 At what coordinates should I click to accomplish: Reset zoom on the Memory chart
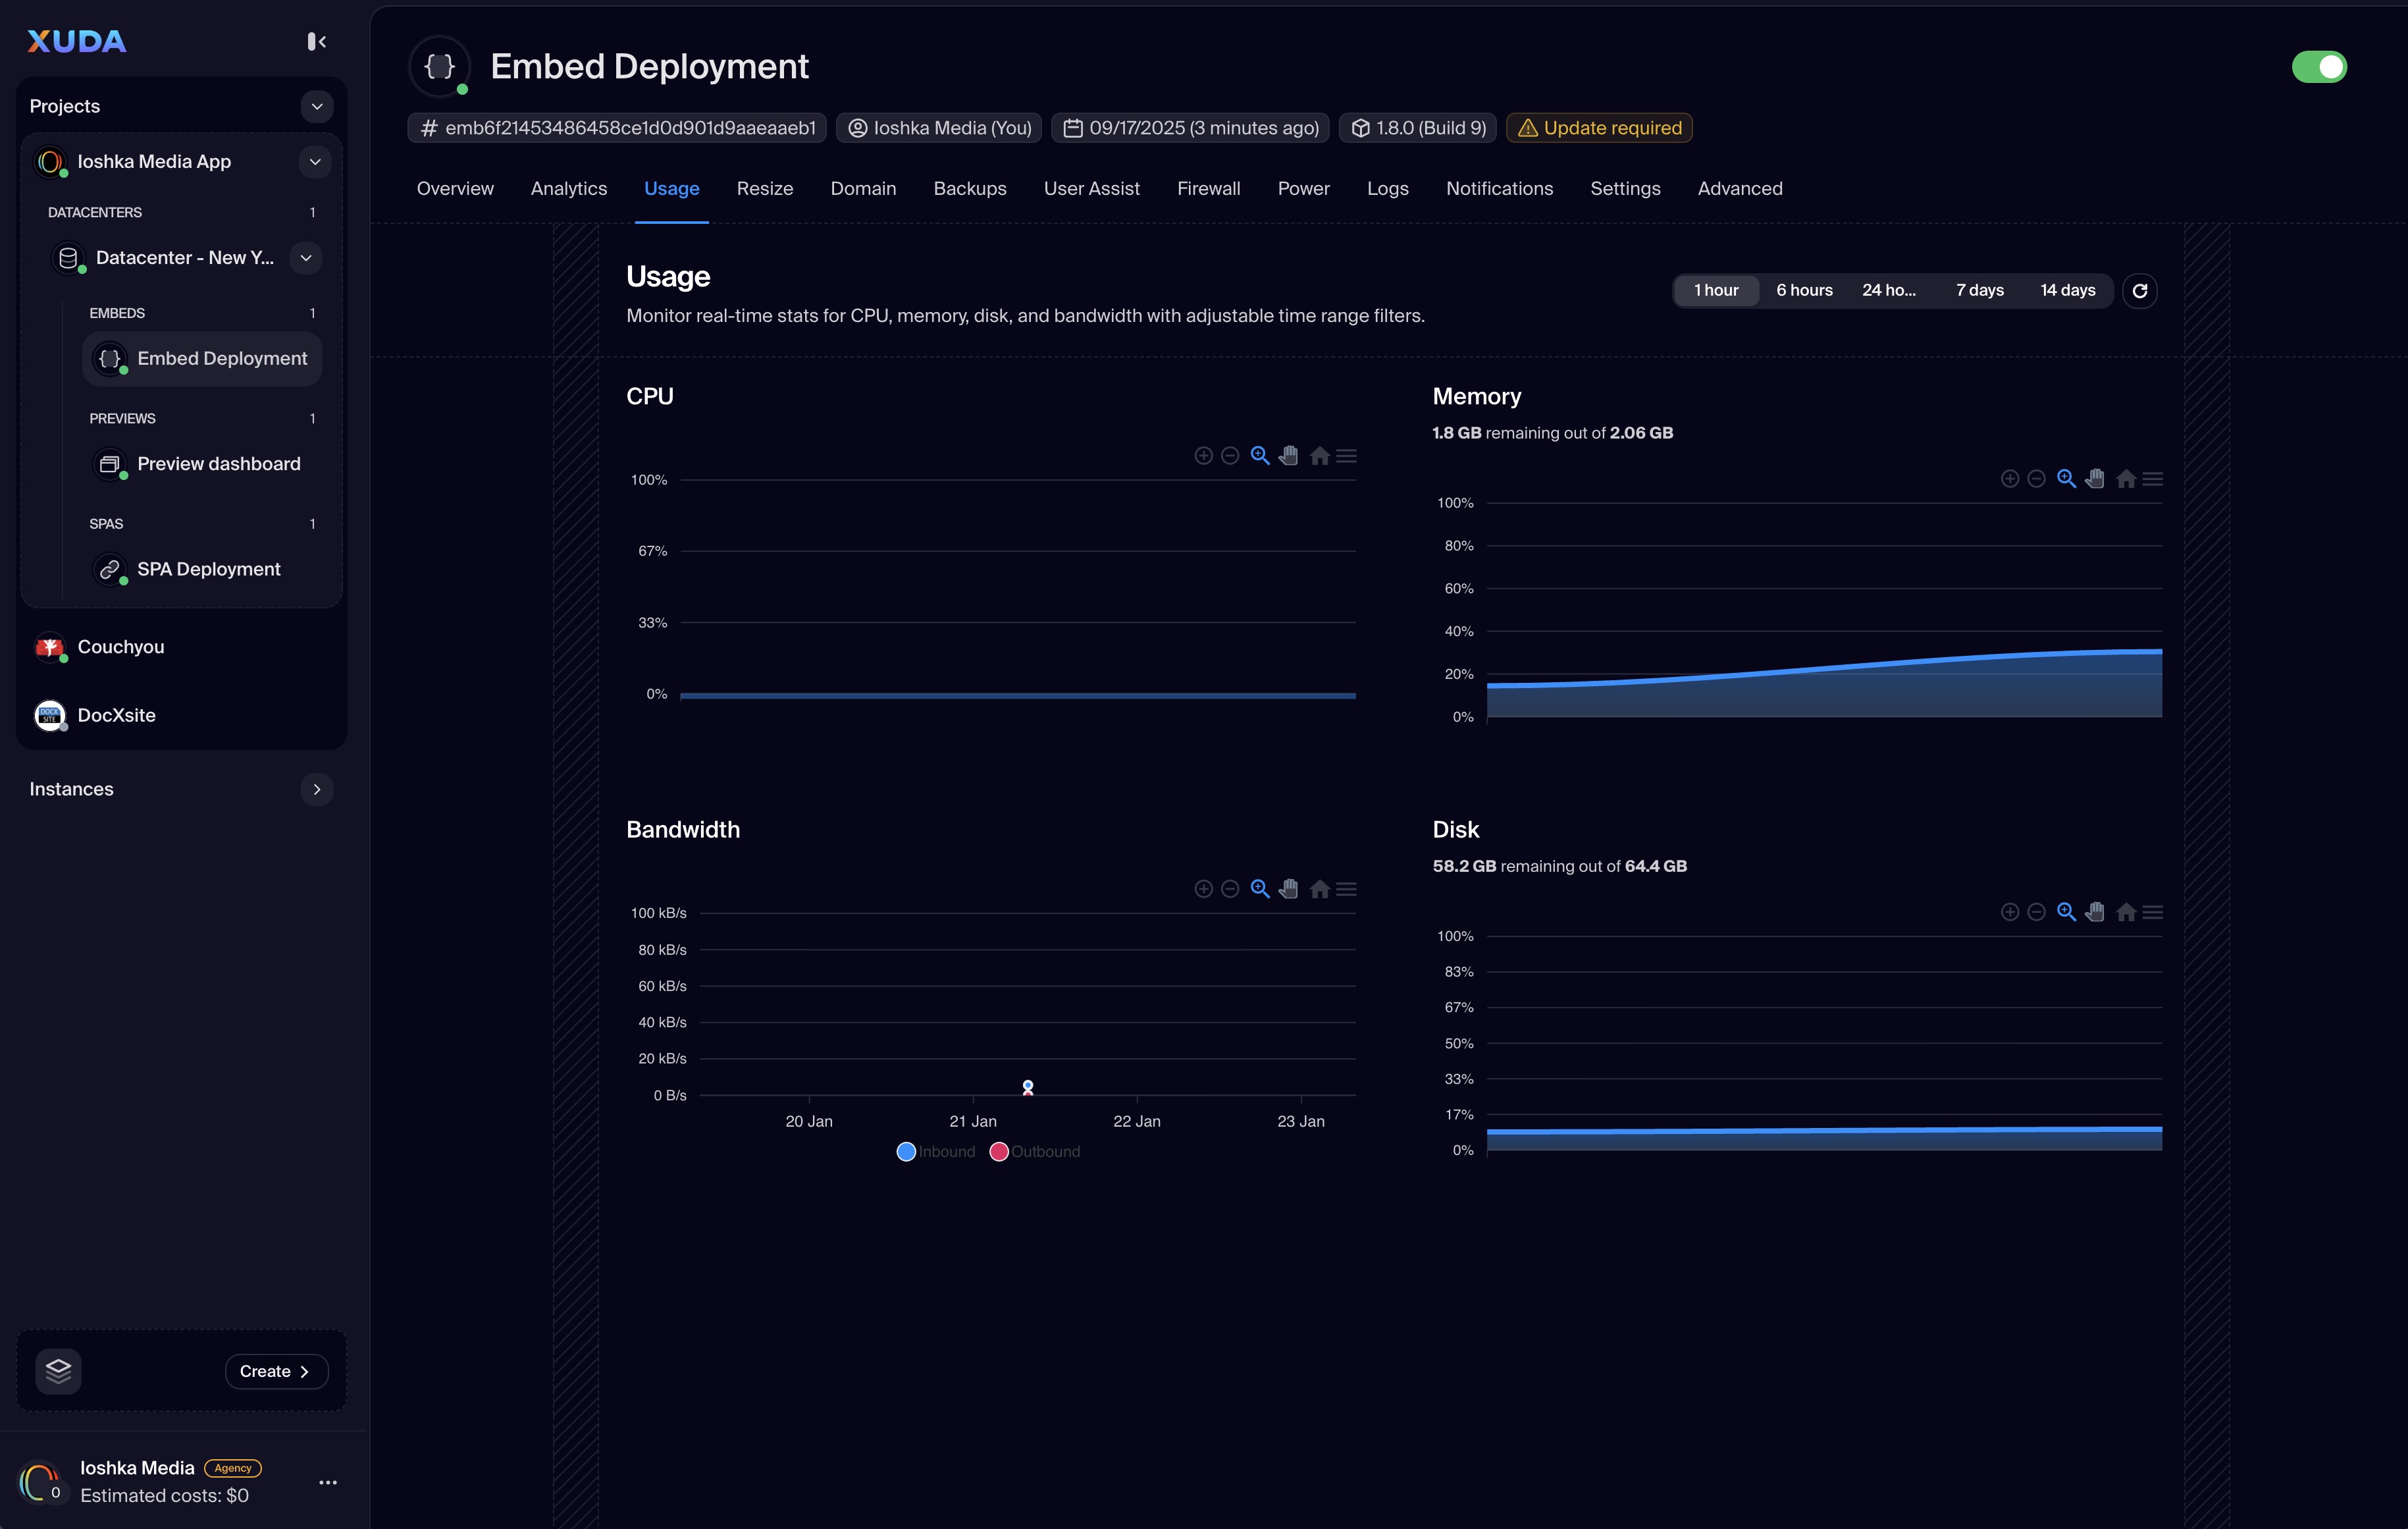point(2126,479)
